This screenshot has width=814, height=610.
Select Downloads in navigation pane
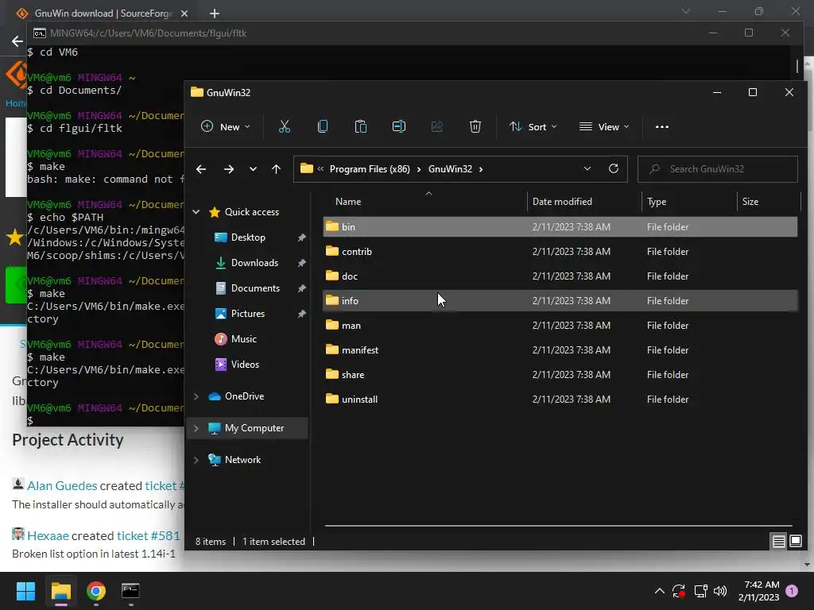tap(254, 263)
